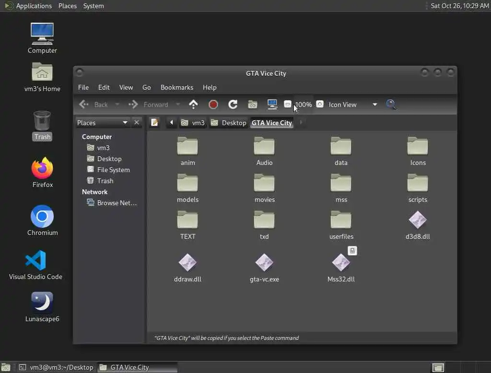
Task: Click the Lunascape6 desktop icon
Action: point(42,307)
